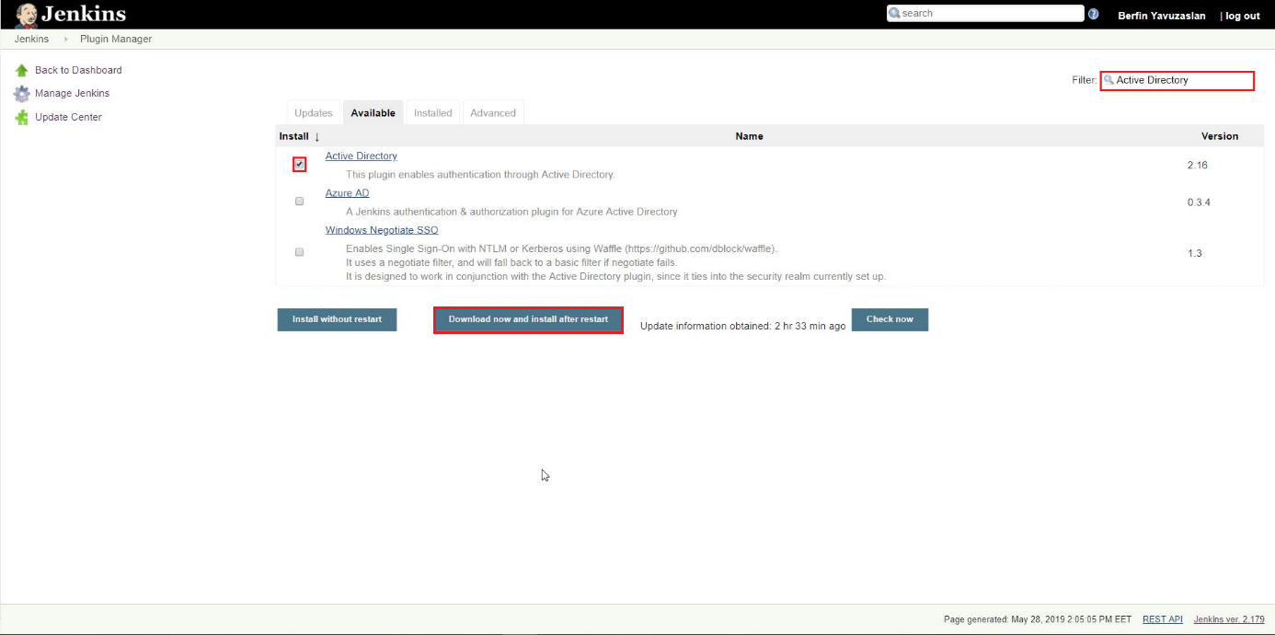This screenshot has width=1275, height=635.
Task: Click the Manage Jenkins gear icon
Action: coord(22,94)
